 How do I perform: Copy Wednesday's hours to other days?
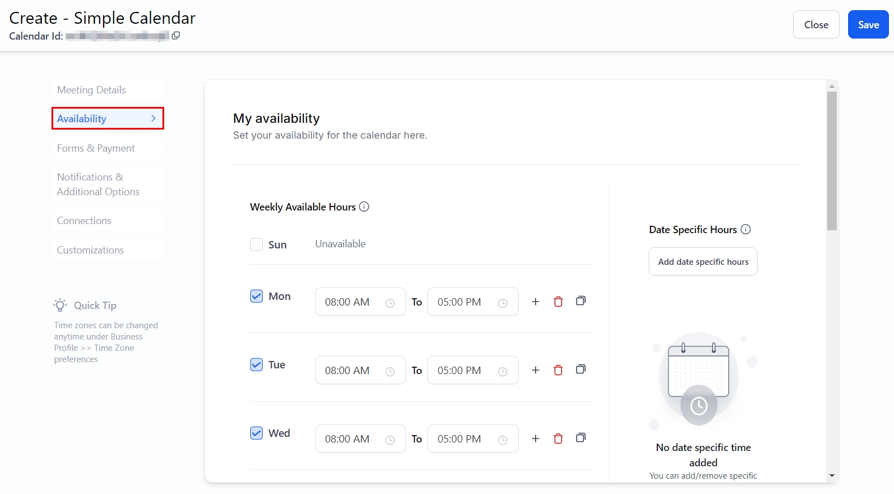point(580,438)
